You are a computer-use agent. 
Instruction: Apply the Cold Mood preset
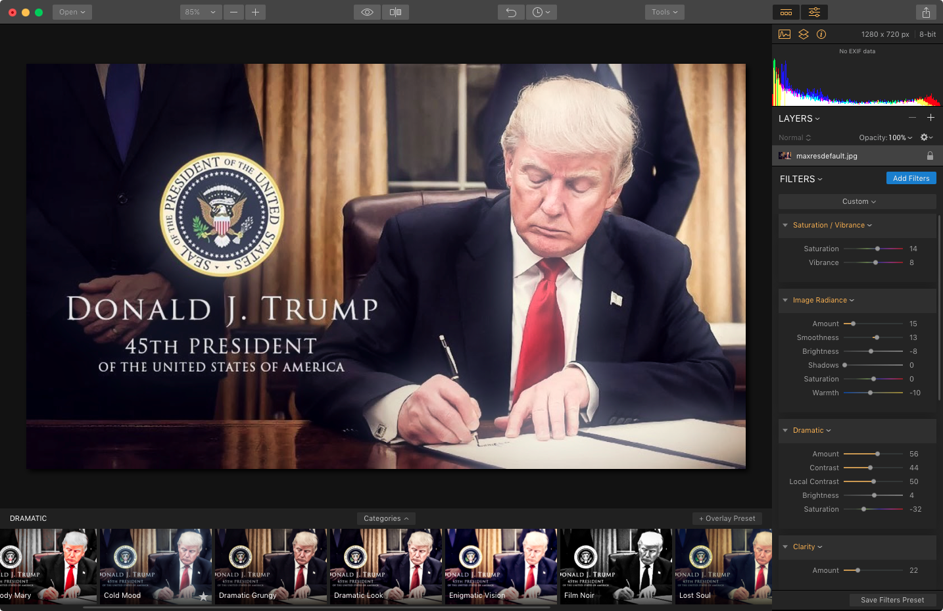pyautogui.click(x=156, y=566)
